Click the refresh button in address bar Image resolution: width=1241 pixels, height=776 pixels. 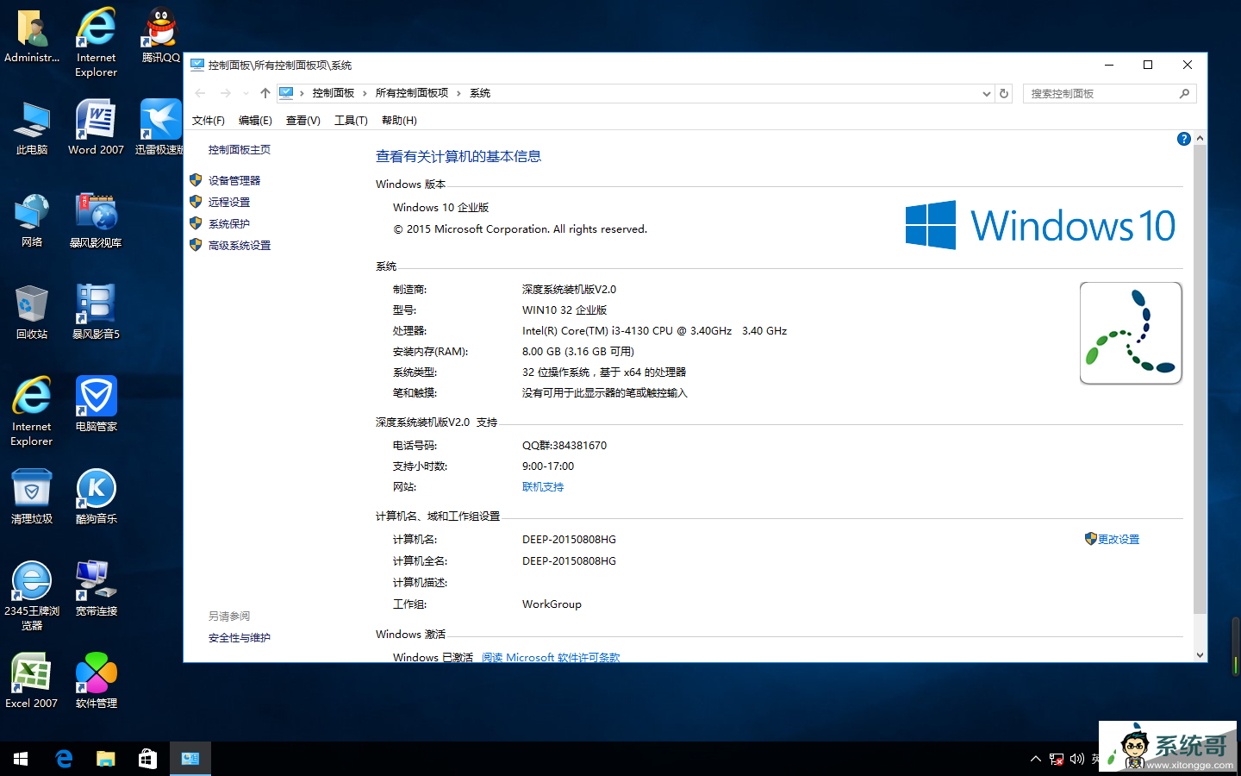pyautogui.click(x=1004, y=93)
